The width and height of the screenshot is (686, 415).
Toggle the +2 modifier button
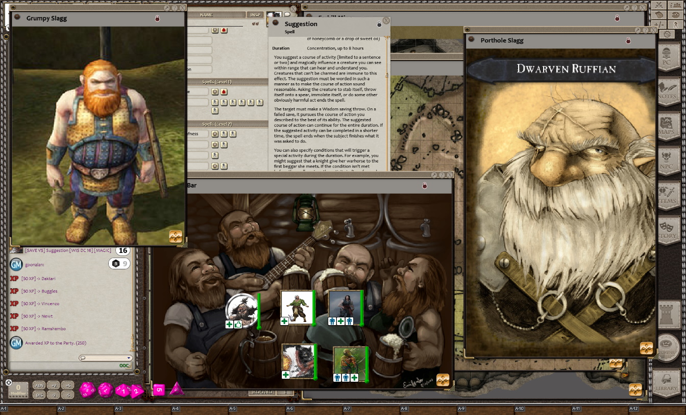pyautogui.click(x=55, y=385)
